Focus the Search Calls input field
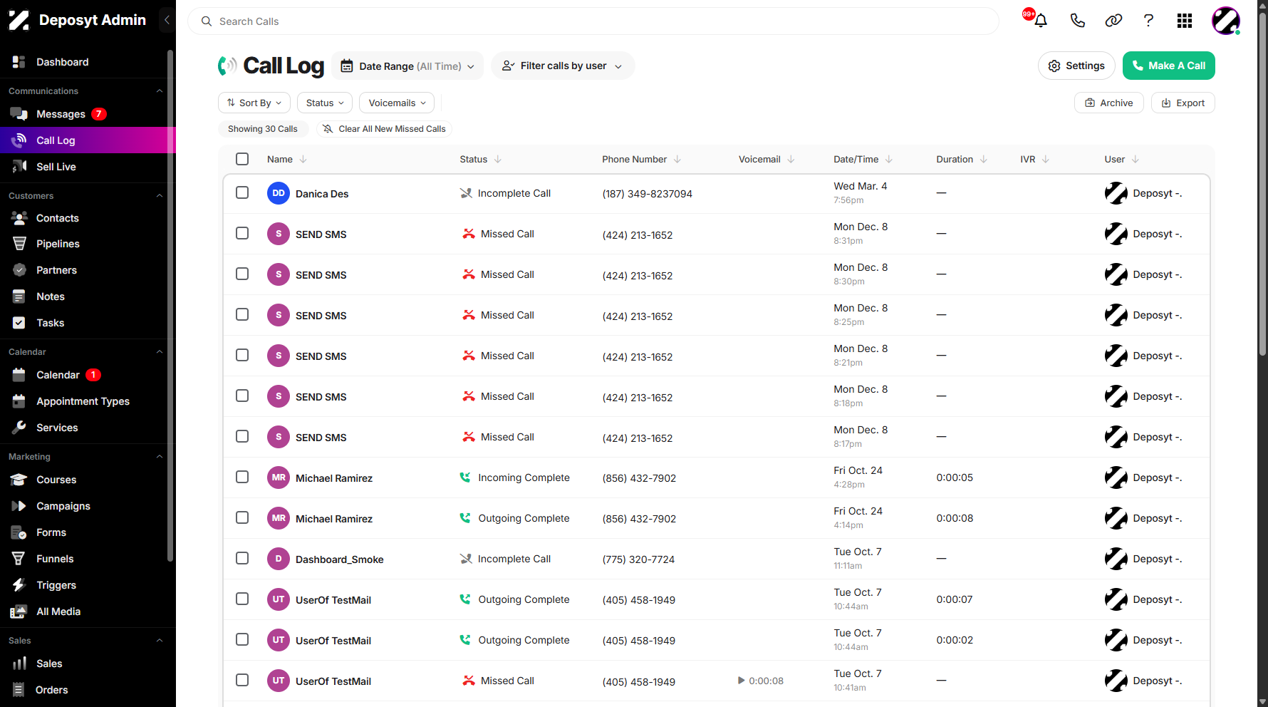This screenshot has height=707, width=1268. (x=593, y=21)
